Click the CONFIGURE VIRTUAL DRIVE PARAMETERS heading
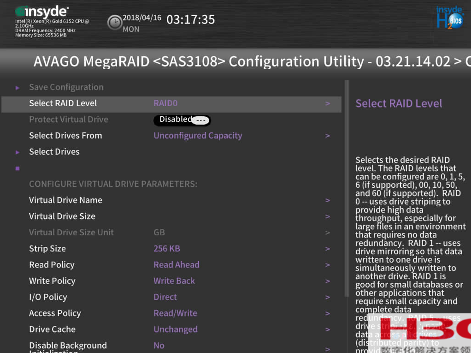The height and width of the screenshot is (353, 471). coord(113,184)
